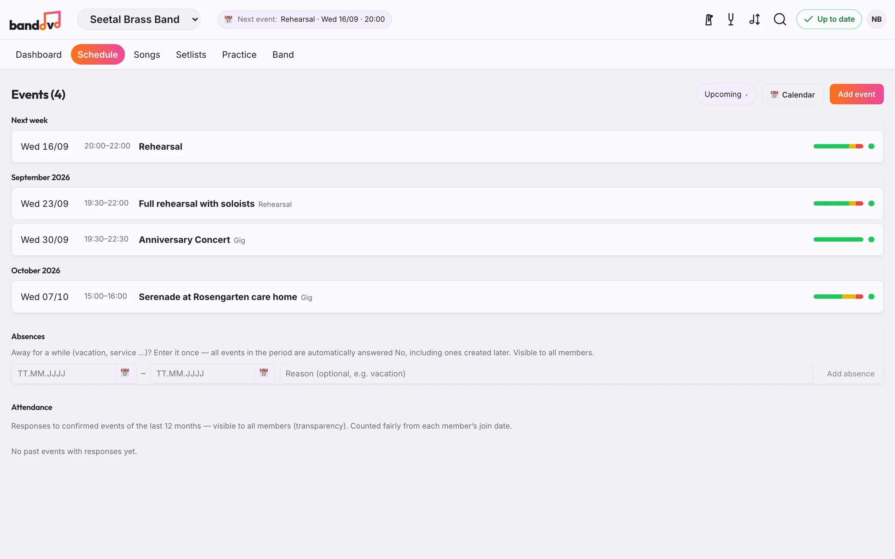
Task: Click the Add event button
Action: click(x=856, y=94)
